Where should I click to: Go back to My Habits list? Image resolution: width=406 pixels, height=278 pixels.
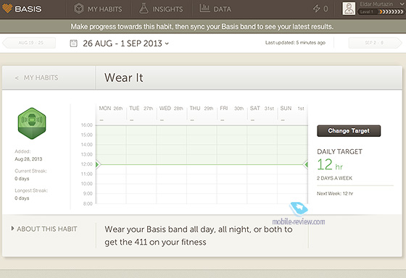(37, 77)
